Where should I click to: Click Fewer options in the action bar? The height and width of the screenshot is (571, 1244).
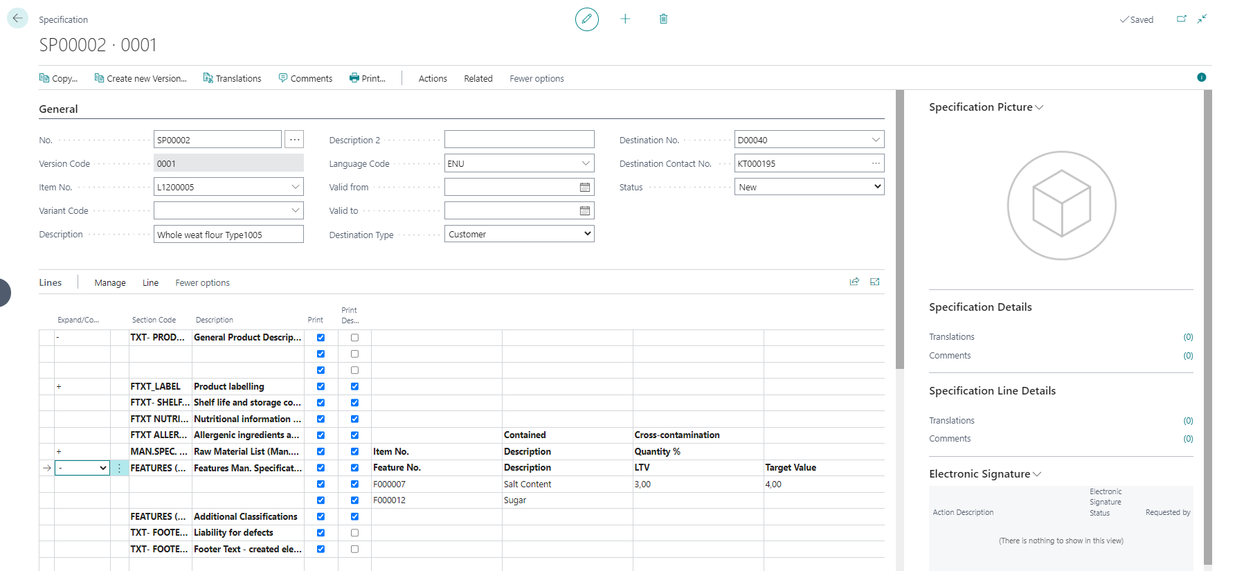(537, 78)
